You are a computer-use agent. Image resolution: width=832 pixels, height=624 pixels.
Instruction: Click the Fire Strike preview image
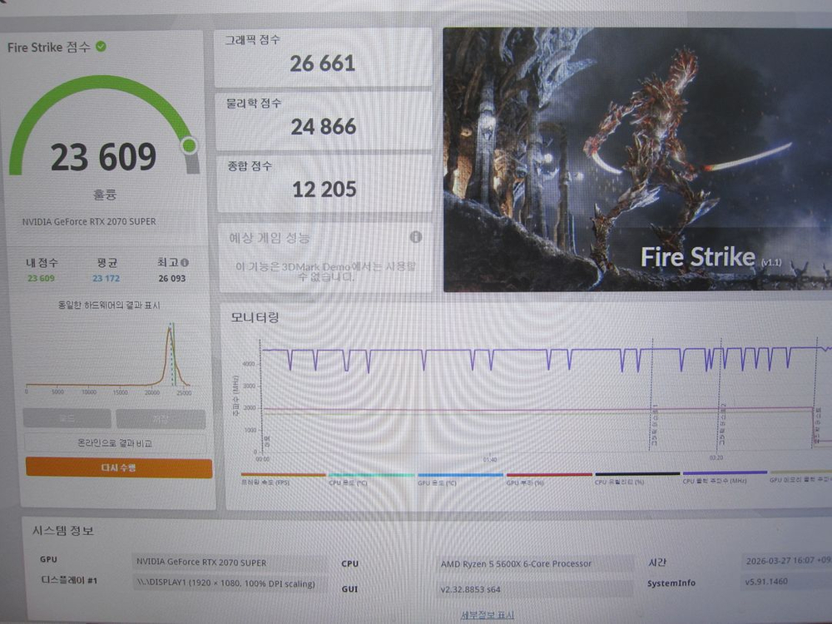[636, 160]
